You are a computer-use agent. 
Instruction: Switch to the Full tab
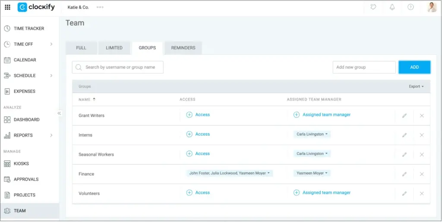(x=81, y=48)
